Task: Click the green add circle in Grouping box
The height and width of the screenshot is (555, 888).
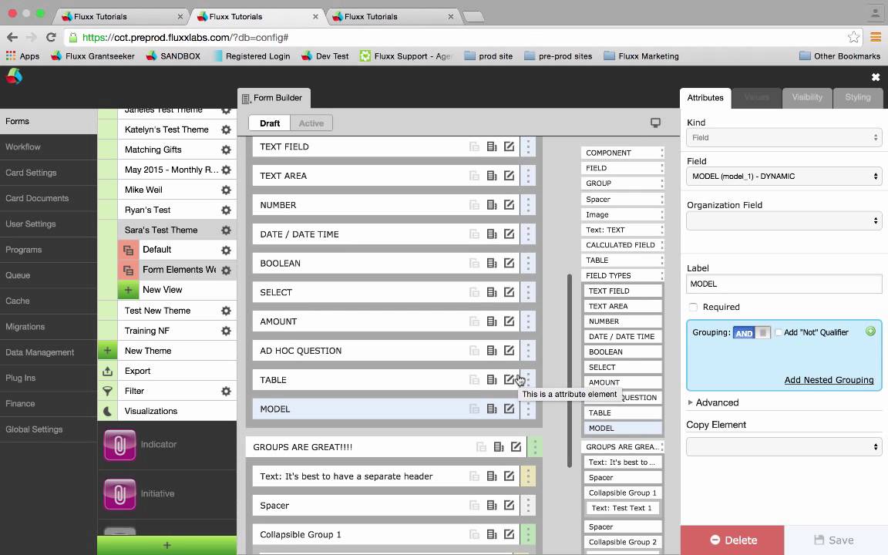Action: coord(870,331)
